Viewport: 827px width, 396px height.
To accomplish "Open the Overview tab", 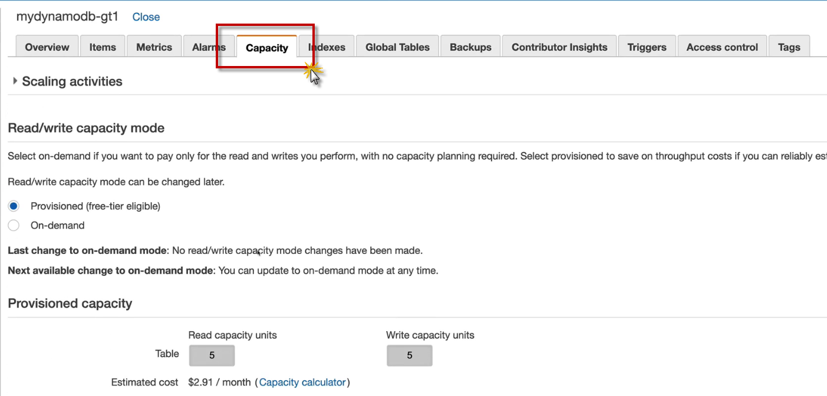I will 47,47.
